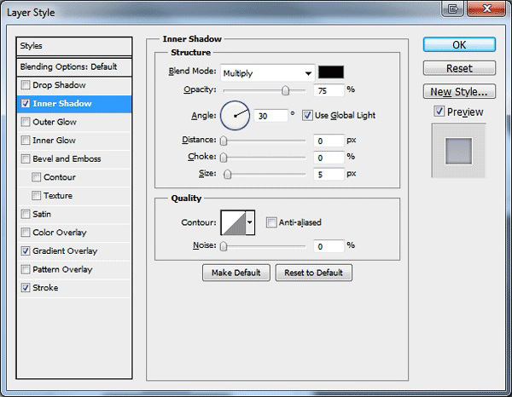Open the Styles panel entry
This screenshot has width=512, height=397.
click(x=74, y=46)
